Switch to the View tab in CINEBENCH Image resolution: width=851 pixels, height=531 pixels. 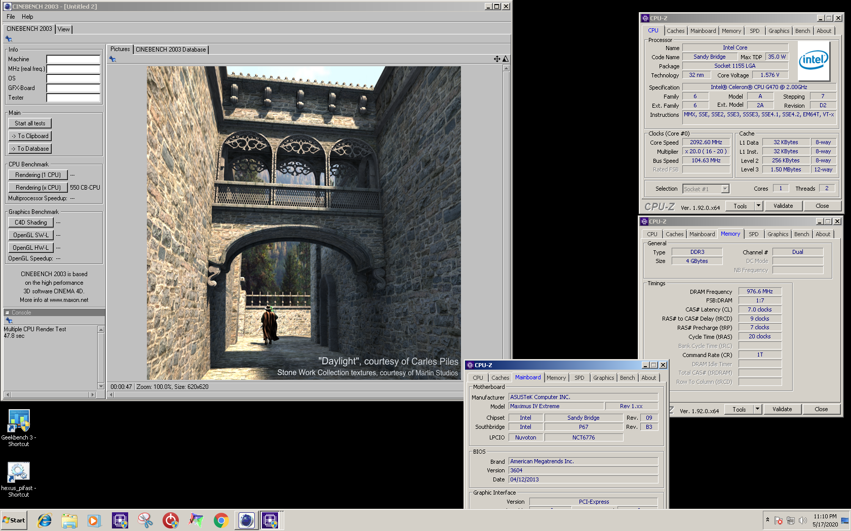(x=64, y=29)
